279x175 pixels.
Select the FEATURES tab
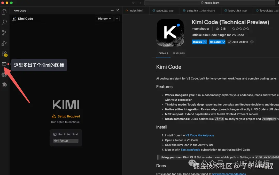(179, 53)
